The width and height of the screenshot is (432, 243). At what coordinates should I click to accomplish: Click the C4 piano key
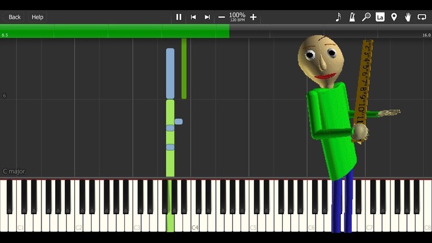(x=195, y=223)
